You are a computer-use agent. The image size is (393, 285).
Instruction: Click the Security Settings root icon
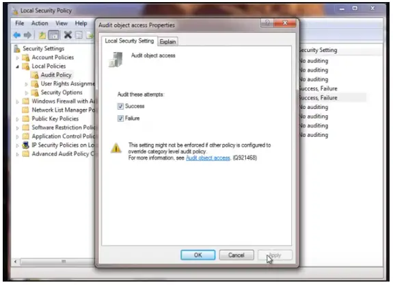pyautogui.click(x=17, y=49)
